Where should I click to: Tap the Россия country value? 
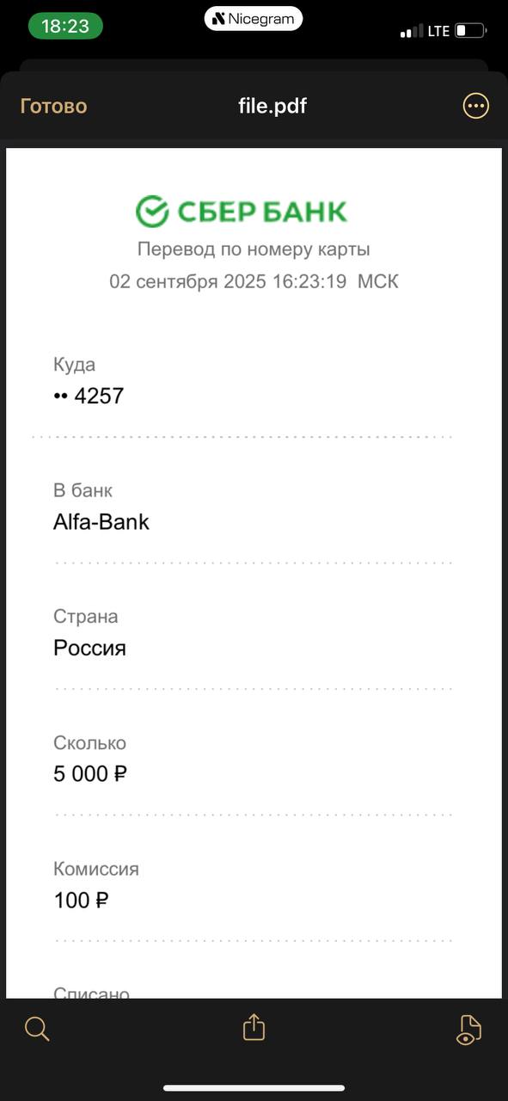(89, 648)
